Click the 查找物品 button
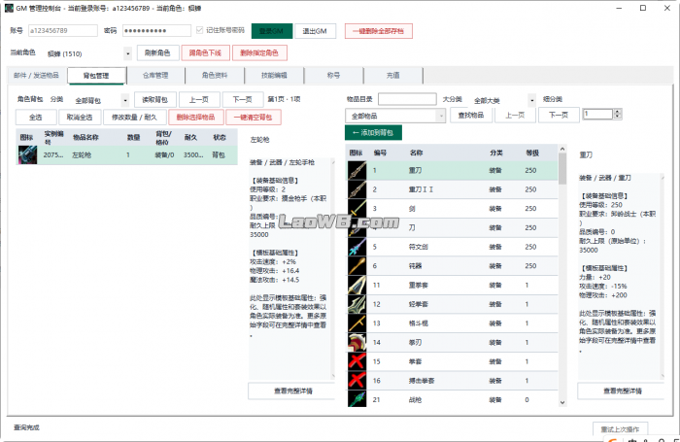 point(471,116)
